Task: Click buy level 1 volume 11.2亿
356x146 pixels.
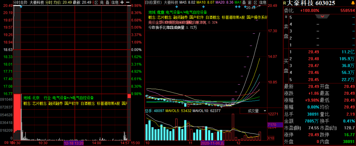Action: (348, 52)
